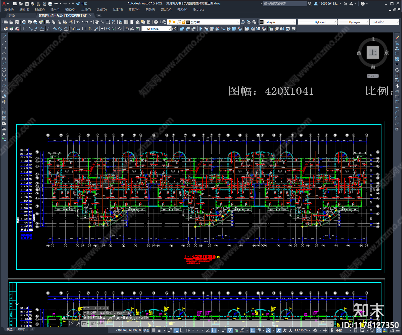
Task: Open Layer Properties Manager icon
Action: pos(164,22)
